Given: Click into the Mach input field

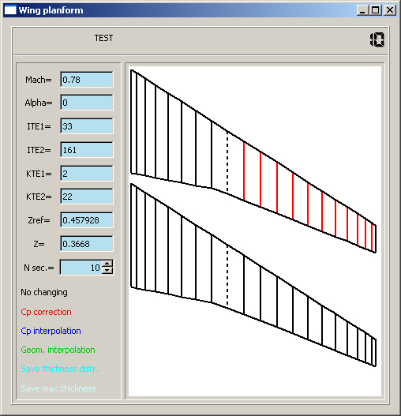Looking at the screenshot, I should point(87,79).
